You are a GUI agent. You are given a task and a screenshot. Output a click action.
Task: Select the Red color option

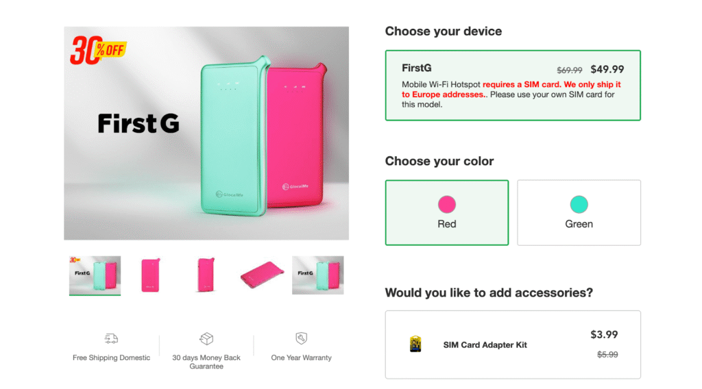(447, 213)
